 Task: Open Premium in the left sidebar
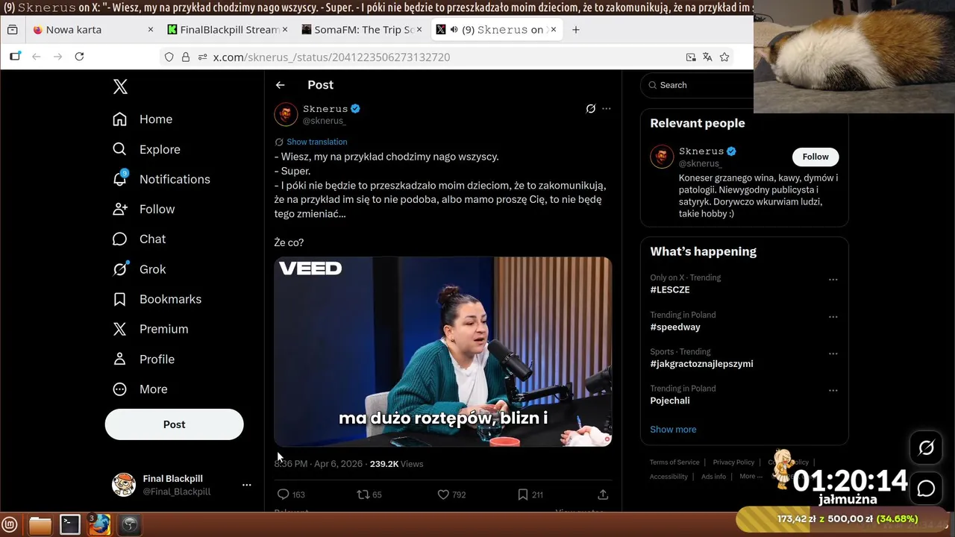click(150, 329)
